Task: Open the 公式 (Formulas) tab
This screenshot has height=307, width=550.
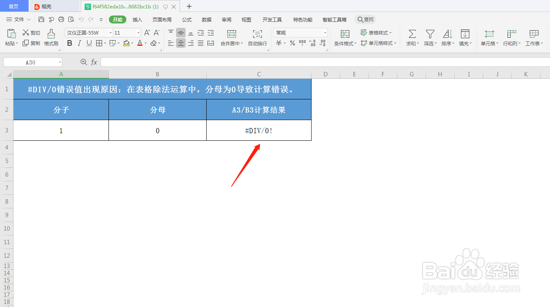Action: tap(187, 19)
